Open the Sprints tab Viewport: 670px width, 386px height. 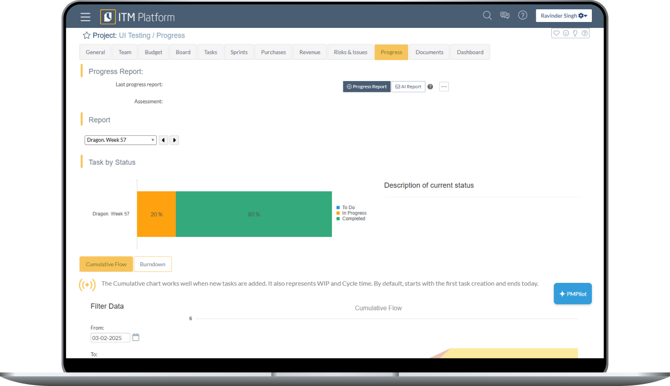pos(239,52)
